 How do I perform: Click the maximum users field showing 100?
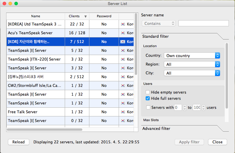point(197,107)
